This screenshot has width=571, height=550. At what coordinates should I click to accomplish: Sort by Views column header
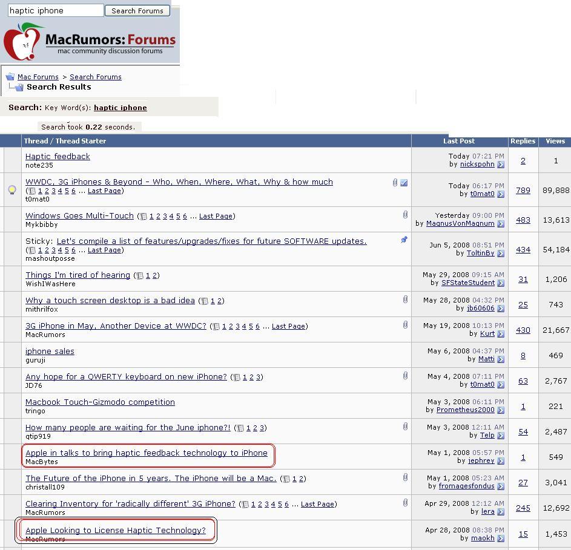point(555,141)
